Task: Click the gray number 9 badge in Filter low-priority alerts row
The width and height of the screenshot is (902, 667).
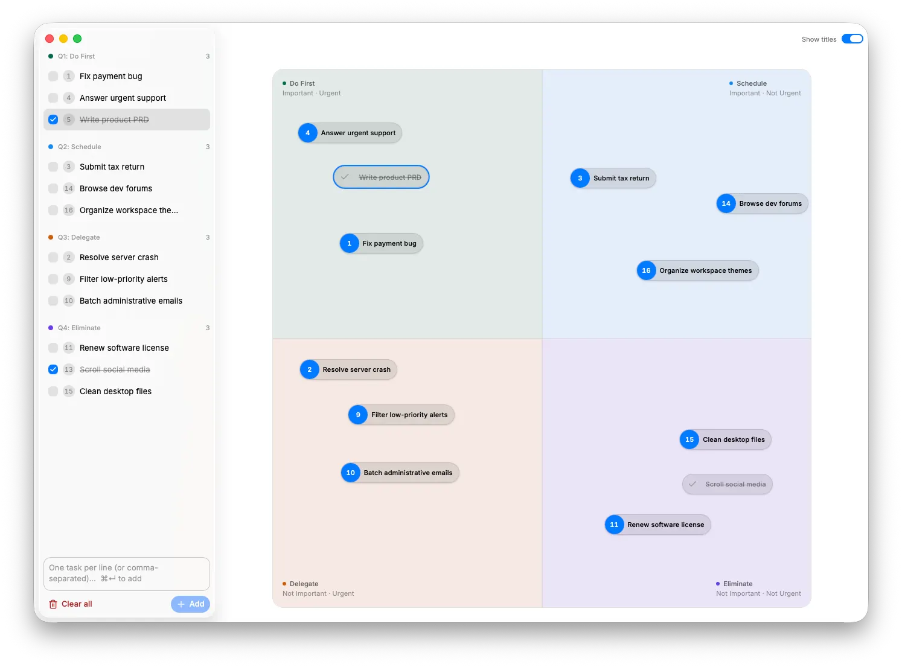Action: pos(69,279)
